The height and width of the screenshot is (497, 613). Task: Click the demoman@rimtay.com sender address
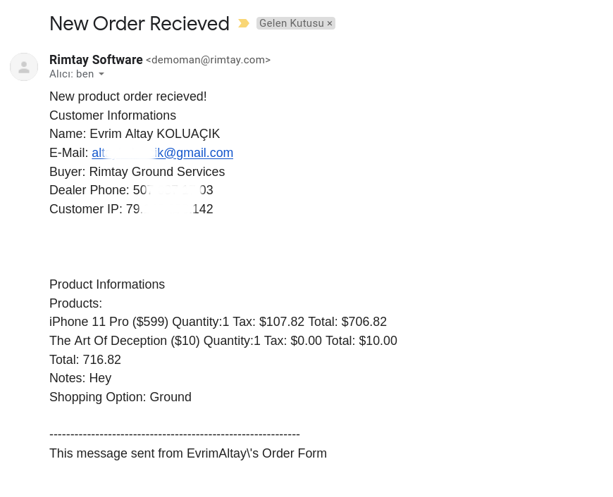point(208,61)
